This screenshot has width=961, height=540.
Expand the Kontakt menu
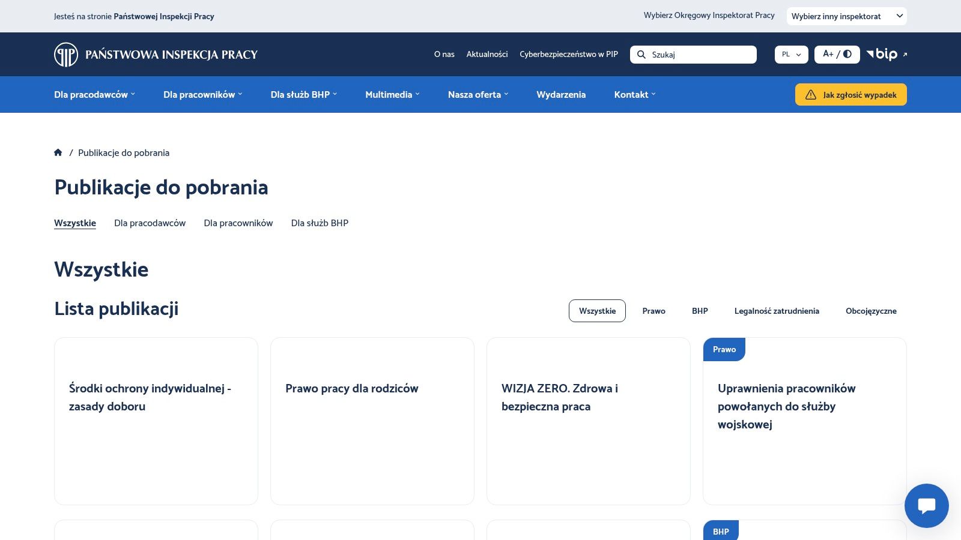tap(635, 95)
